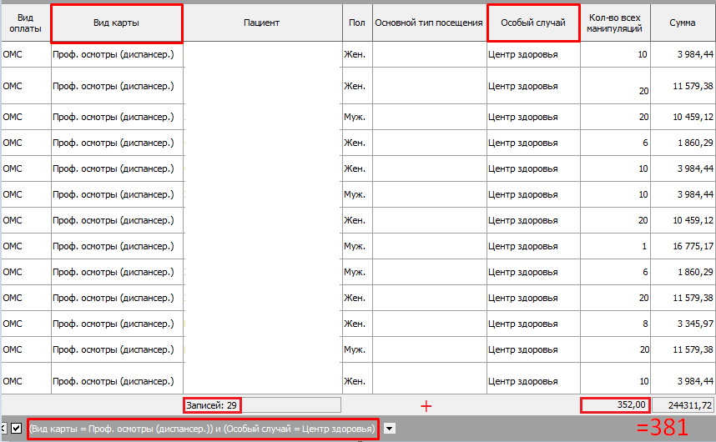
Task: Select ОМС cell in the 3 345,97 row
Action: point(26,324)
